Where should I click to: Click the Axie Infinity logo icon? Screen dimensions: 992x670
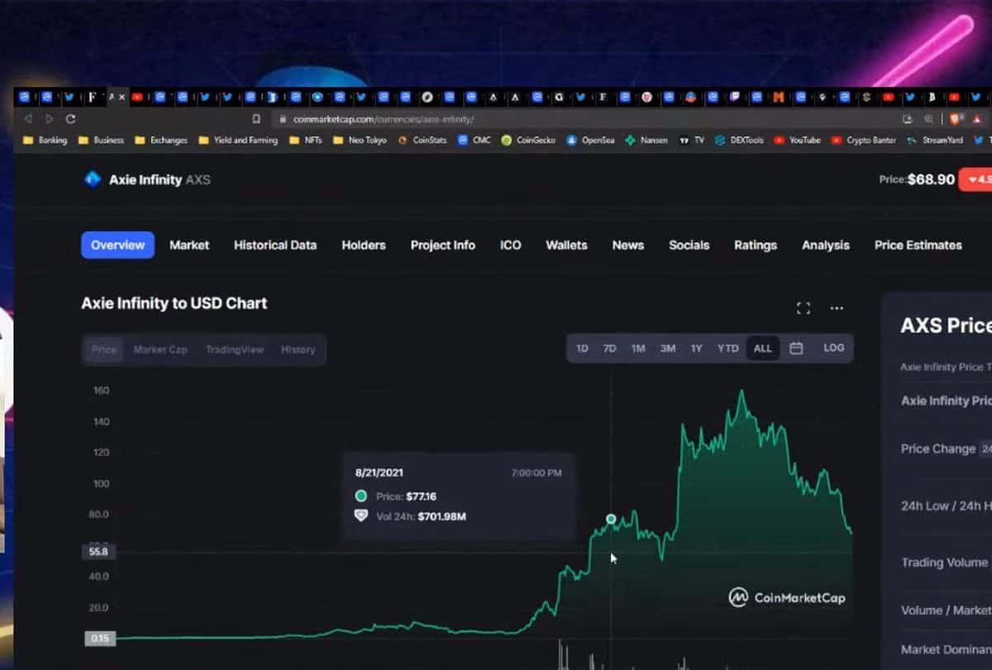(x=93, y=179)
